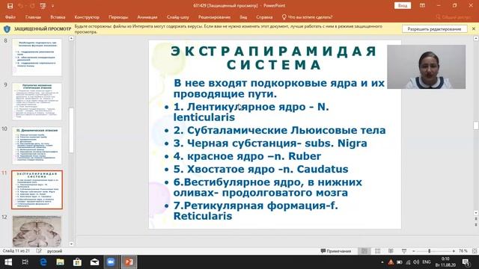Click the Вход sign-in button
The height and width of the screenshot is (269, 479).
tap(403, 5)
